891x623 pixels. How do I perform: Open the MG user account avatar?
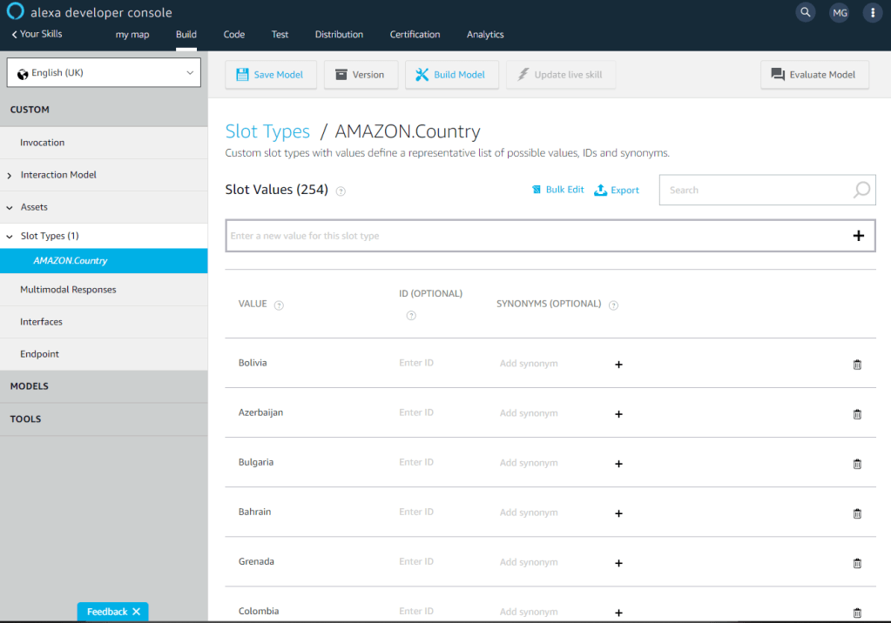pyautogui.click(x=839, y=12)
